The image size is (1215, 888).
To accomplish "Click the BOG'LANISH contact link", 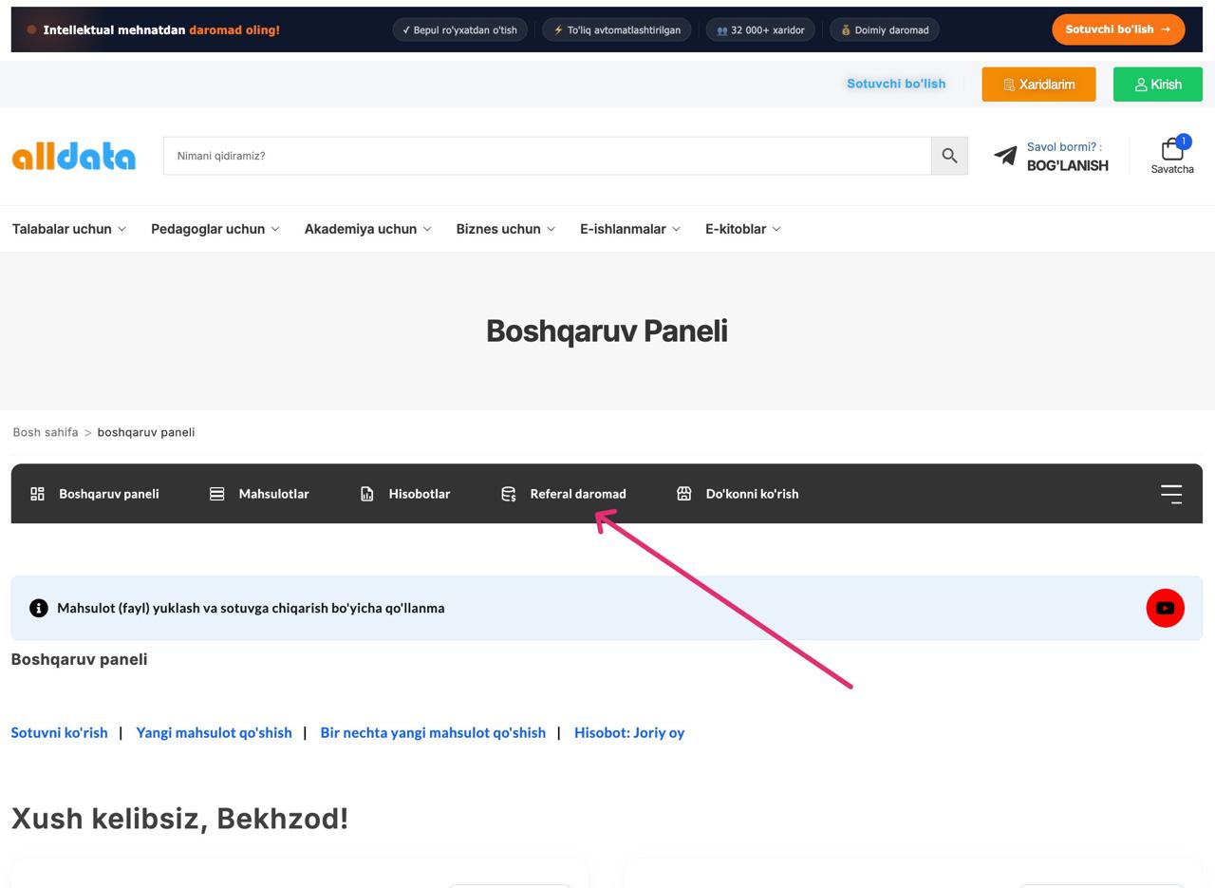I will click(x=1067, y=165).
